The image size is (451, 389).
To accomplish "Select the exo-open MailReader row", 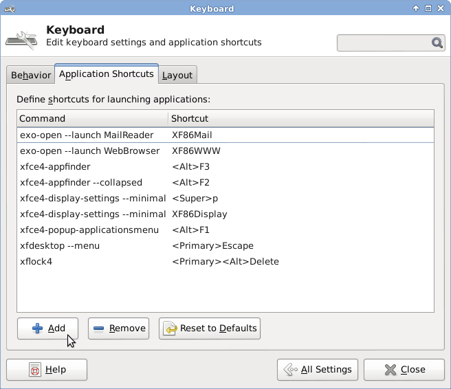I will (x=225, y=135).
